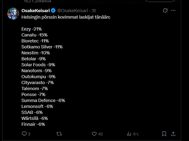Click the 'Finnair -6%' line in the post
189x141 pixels.
tap(33, 124)
